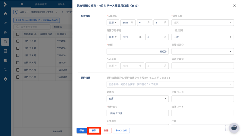Select the document sidebar icon
This screenshot has width=242, height=136.
(x=5, y=42)
